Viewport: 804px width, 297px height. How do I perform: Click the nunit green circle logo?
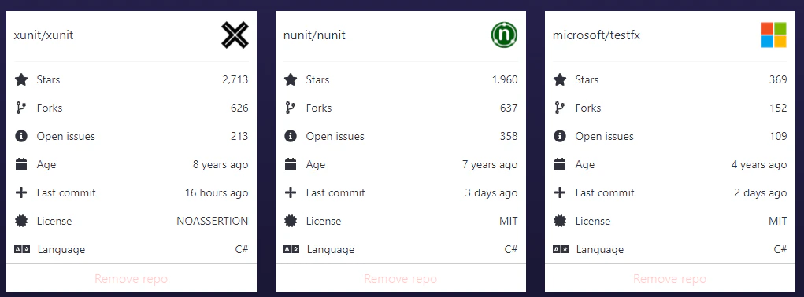[504, 35]
